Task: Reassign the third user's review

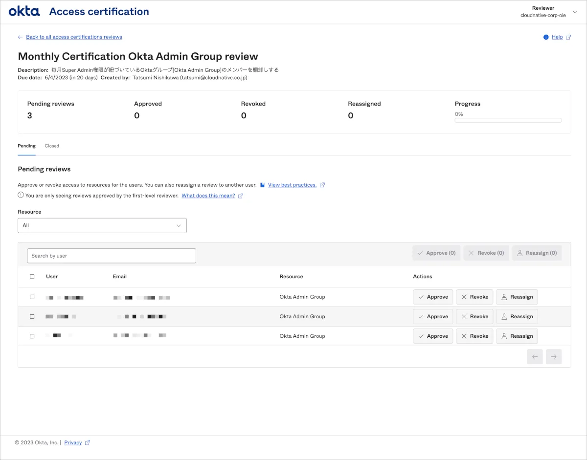Action: 517,336
